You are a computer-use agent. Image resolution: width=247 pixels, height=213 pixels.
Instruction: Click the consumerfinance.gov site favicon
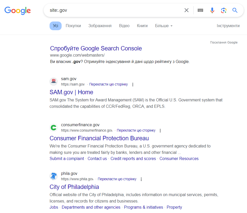tap(54, 127)
